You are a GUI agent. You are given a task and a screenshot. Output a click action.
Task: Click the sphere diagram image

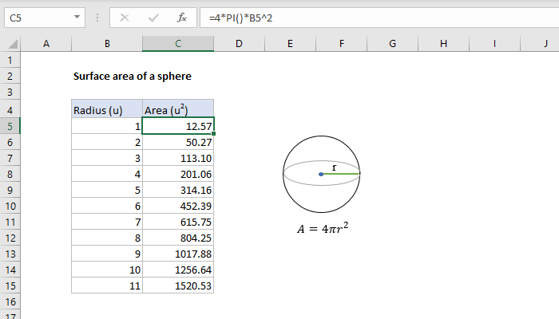pos(322,172)
